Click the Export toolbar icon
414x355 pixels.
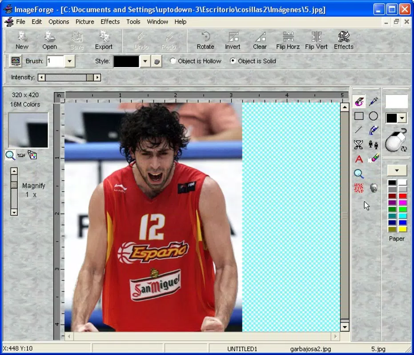(x=104, y=40)
